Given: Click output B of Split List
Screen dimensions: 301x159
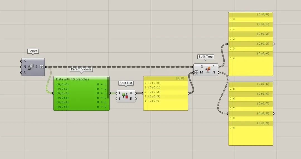Looking at the screenshot, I should (x=131, y=99).
